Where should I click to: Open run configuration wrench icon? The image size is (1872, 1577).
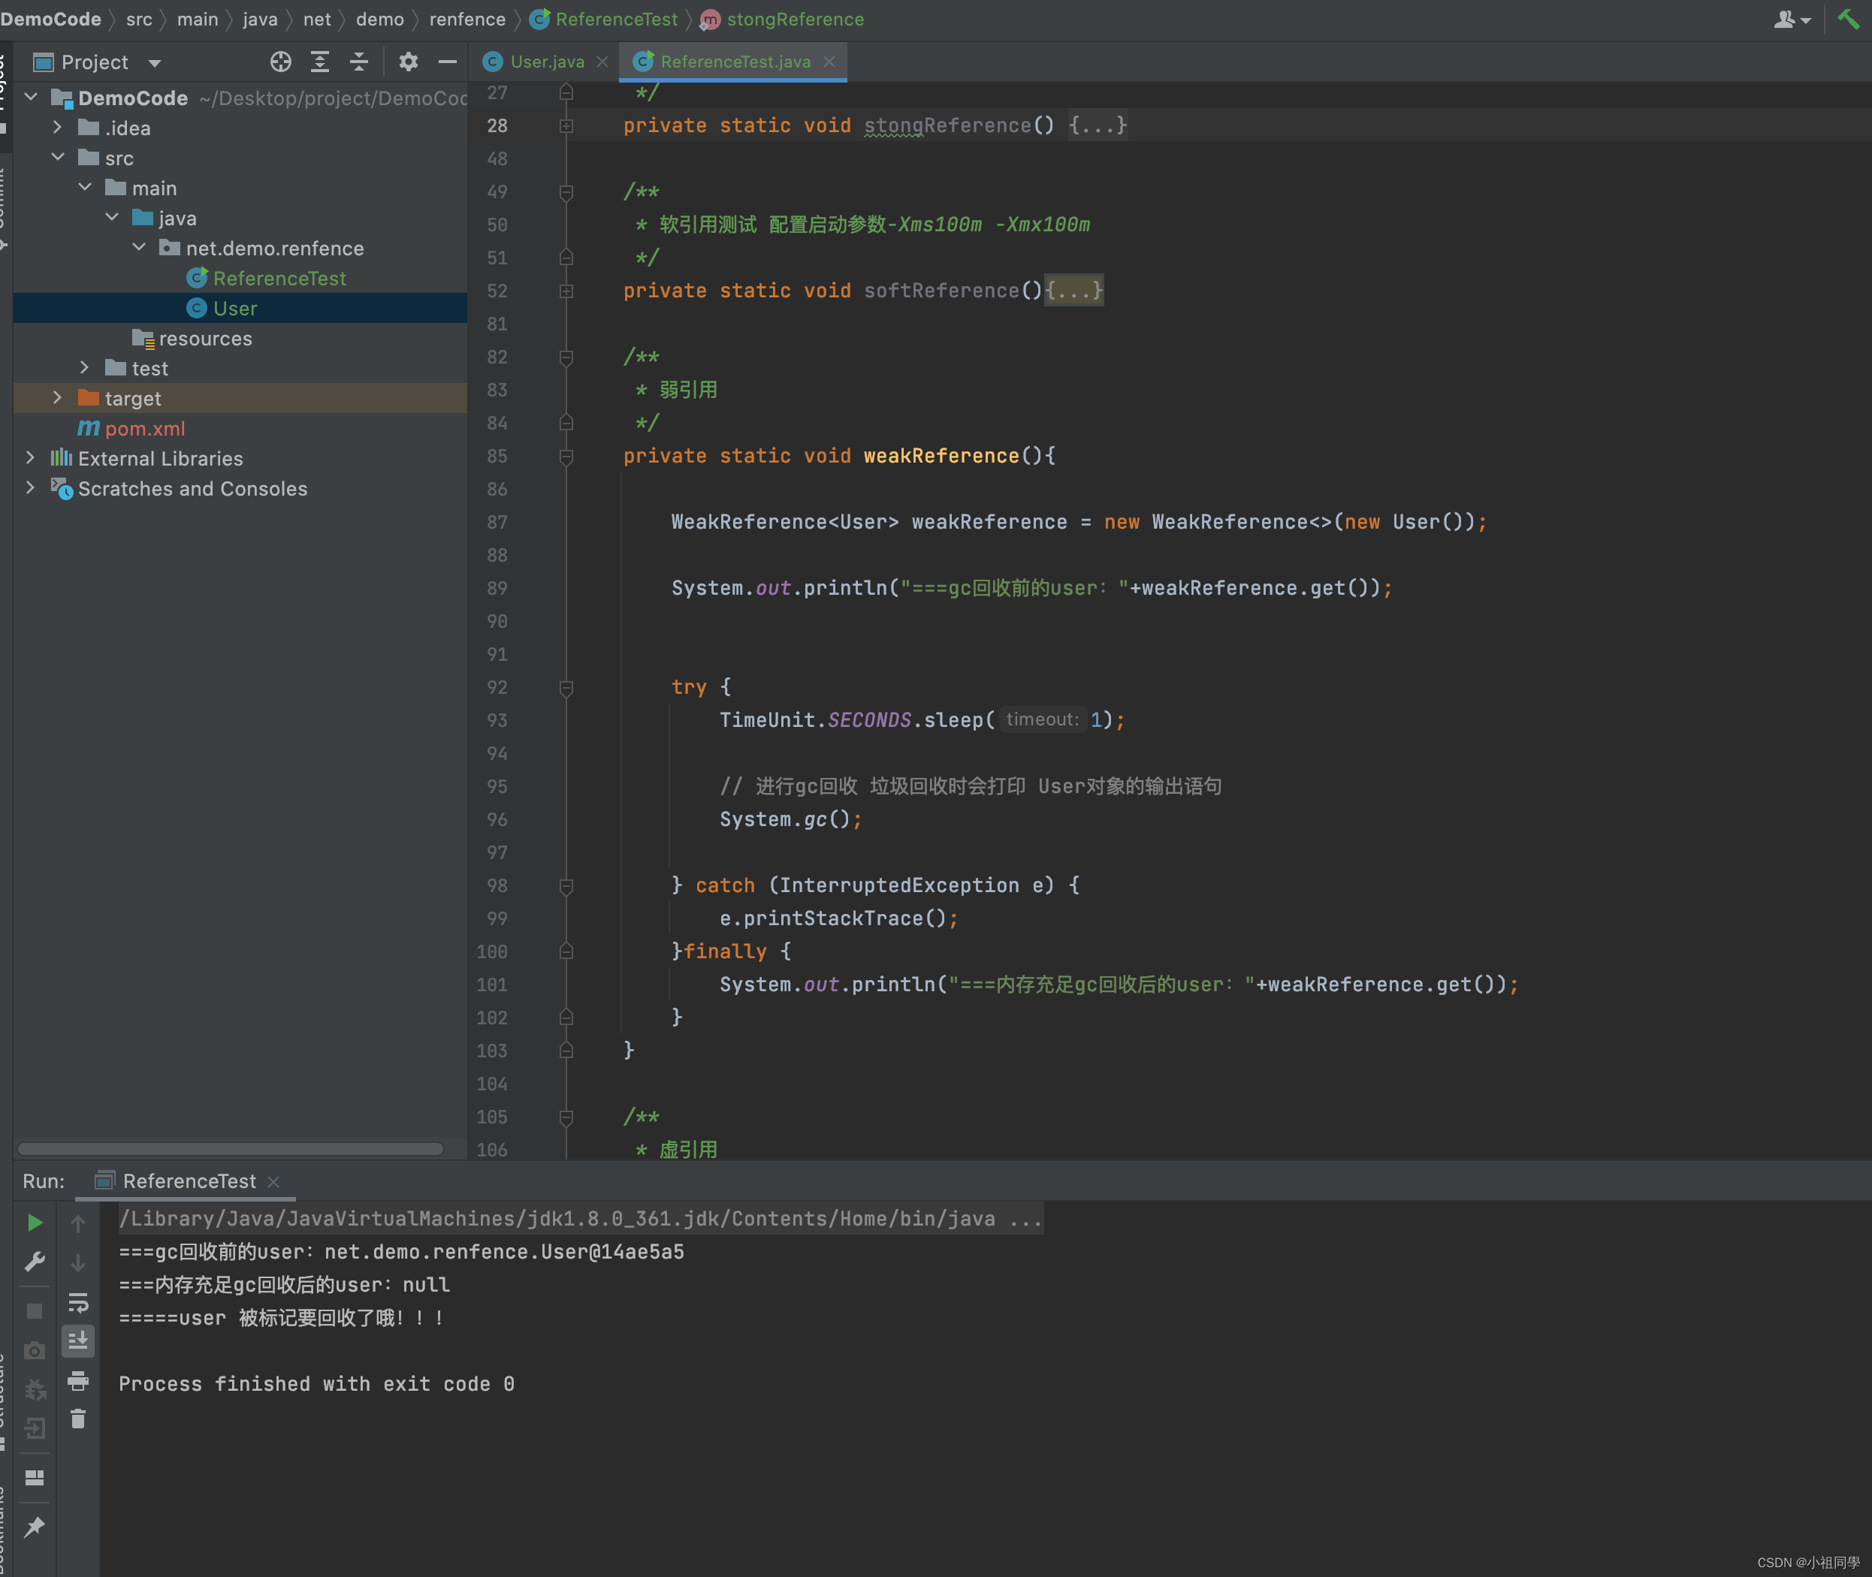[x=35, y=1262]
